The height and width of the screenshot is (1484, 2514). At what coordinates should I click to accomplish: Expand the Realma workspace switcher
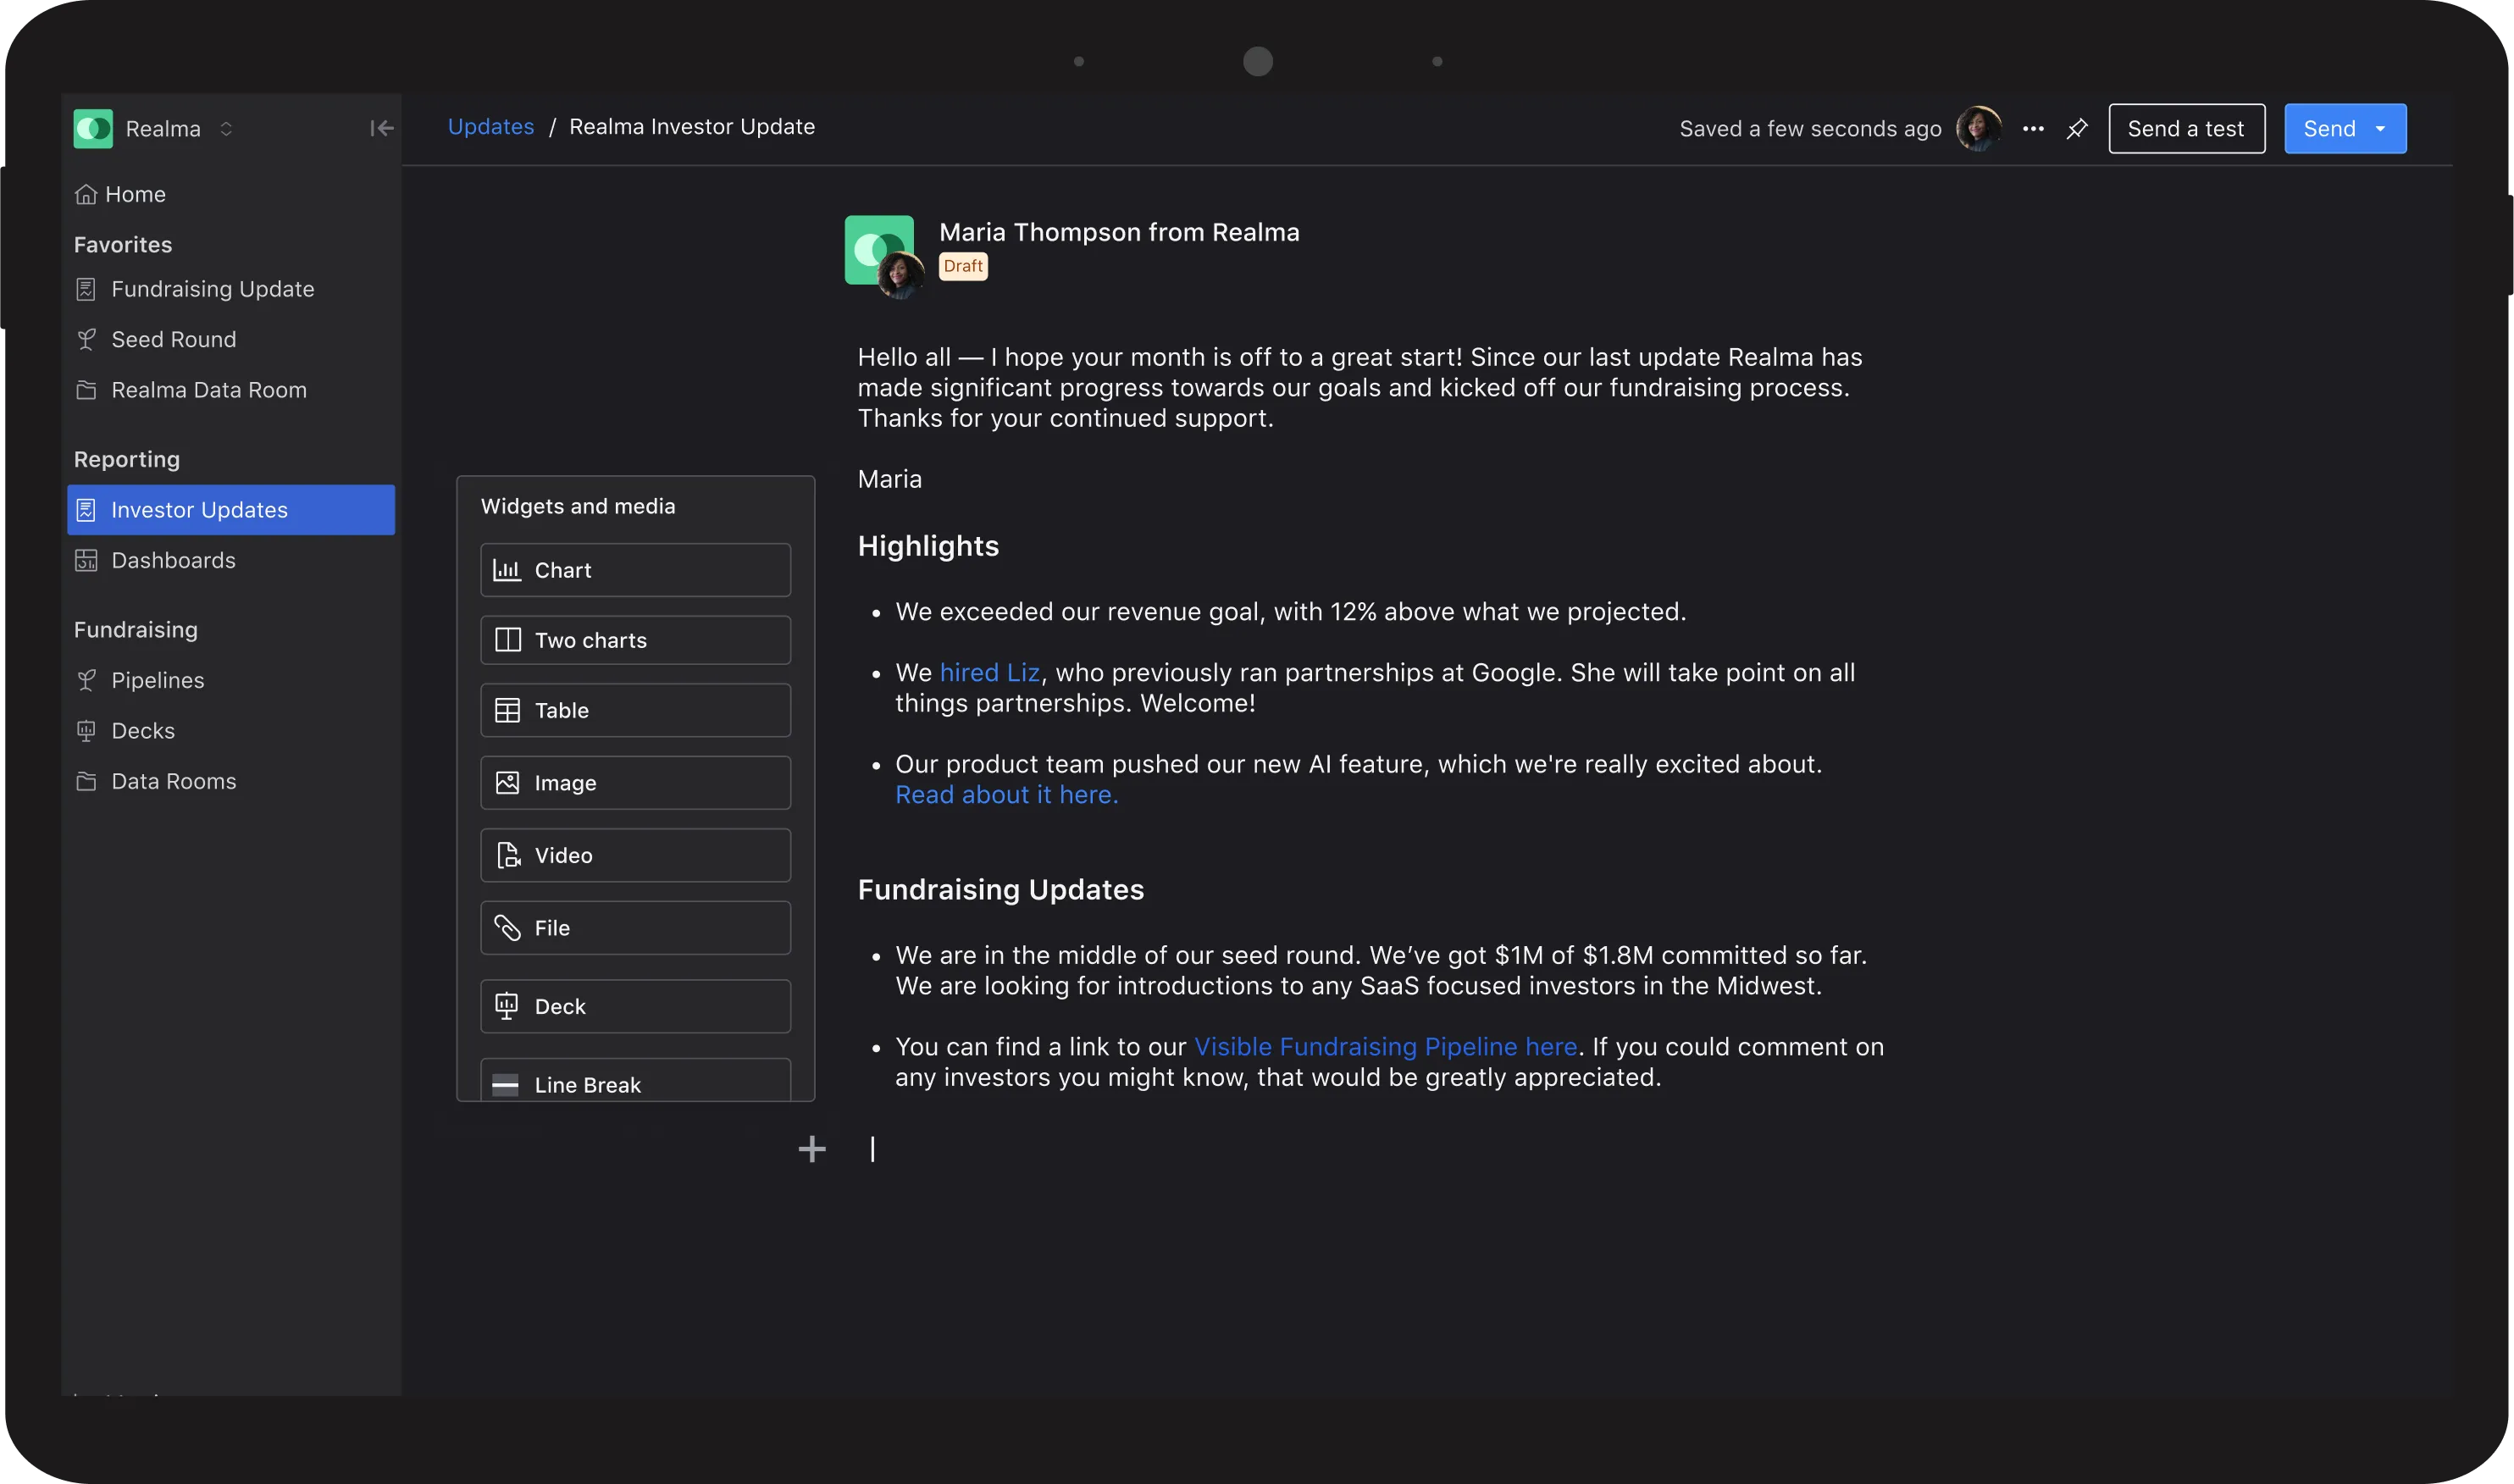[226, 129]
